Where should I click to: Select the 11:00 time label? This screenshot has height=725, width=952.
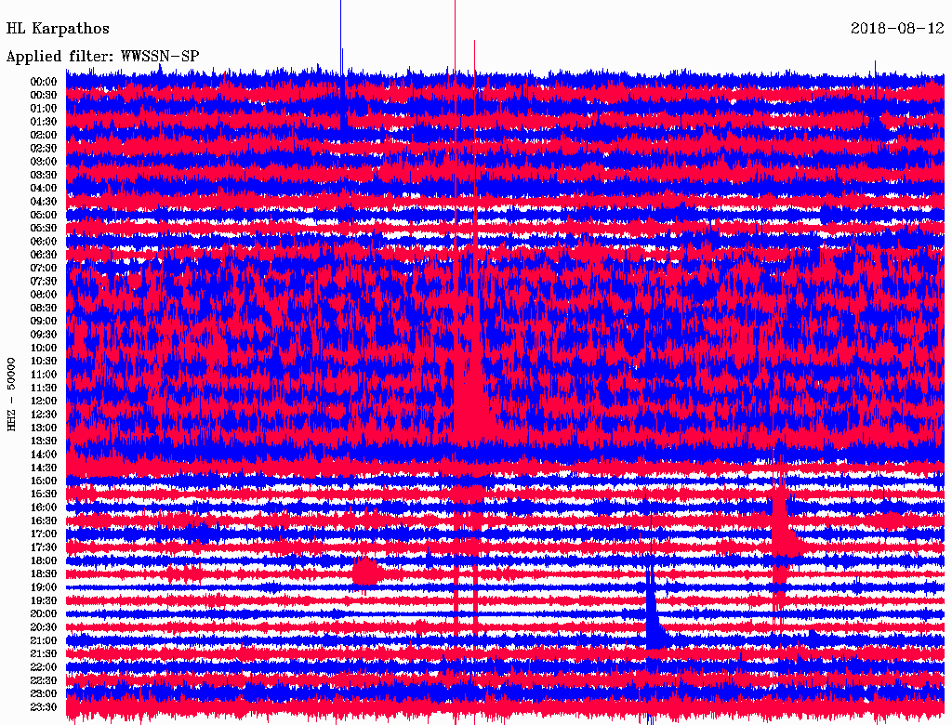pyautogui.click(x=44, y=375)
